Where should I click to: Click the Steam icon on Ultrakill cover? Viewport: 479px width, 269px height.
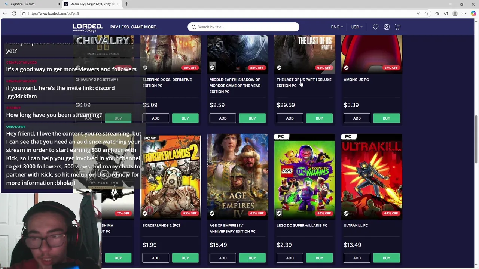pos(346,213)
